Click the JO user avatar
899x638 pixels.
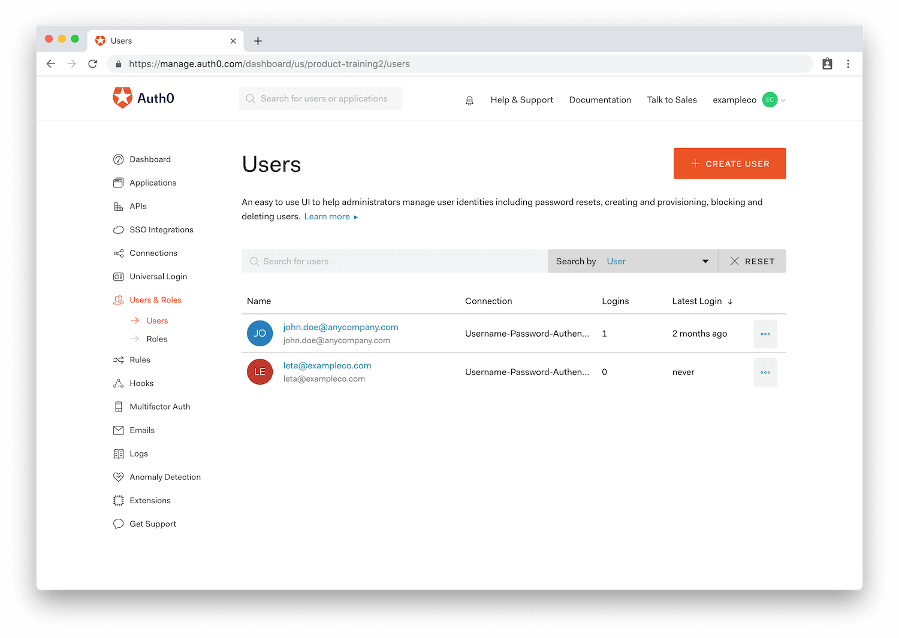[x=260, y=333]
